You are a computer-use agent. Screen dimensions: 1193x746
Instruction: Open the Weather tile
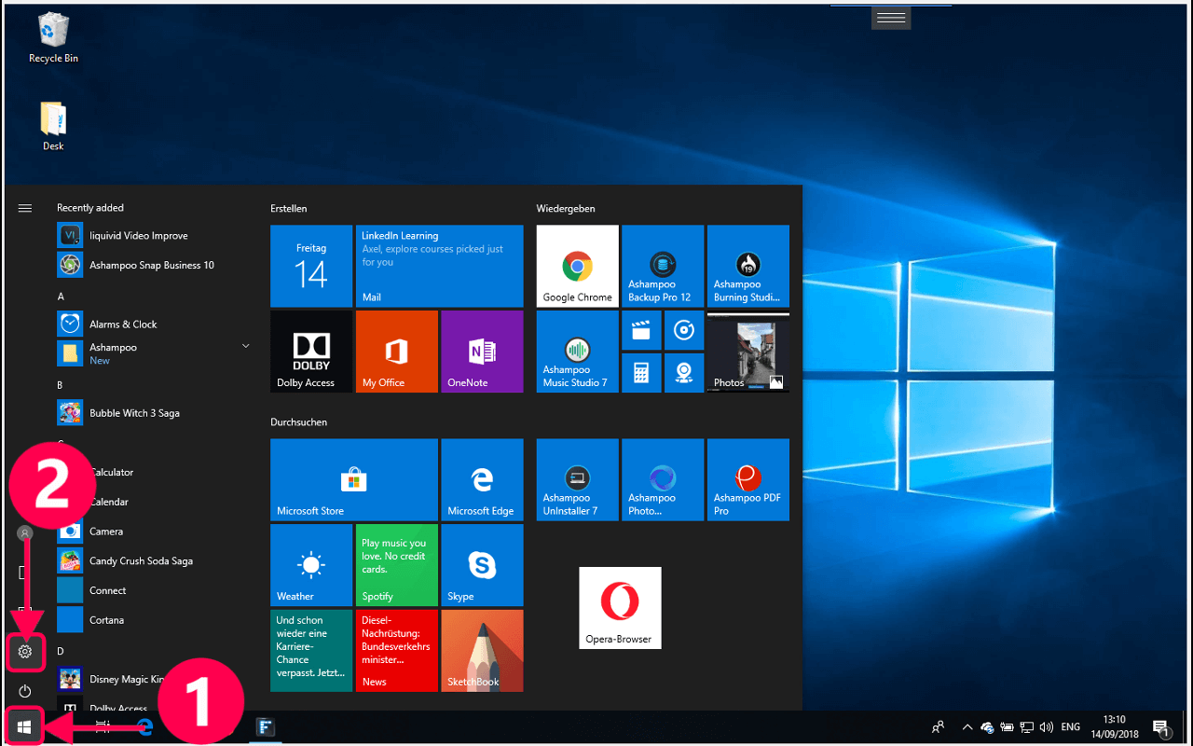[x=311, y=565]
